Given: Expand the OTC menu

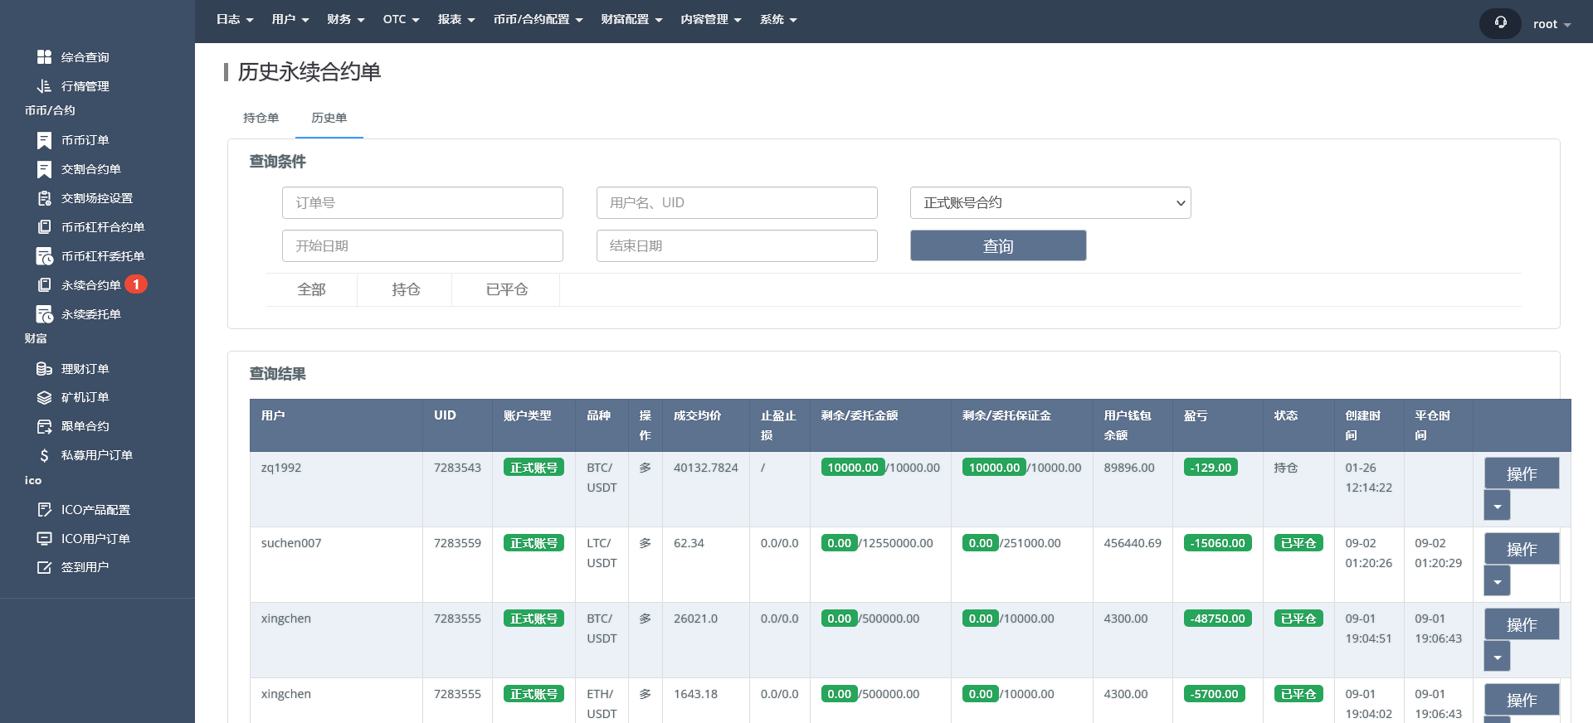Looking at the screenshot, I should (402, 20).
